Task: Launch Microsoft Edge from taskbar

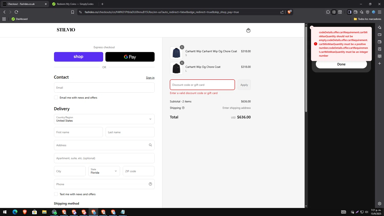Action: pyautogui.click(x=15, y=212)
